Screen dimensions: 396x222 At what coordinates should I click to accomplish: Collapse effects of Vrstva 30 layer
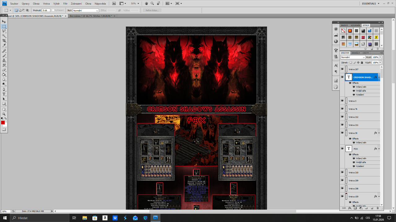[379, 133]
